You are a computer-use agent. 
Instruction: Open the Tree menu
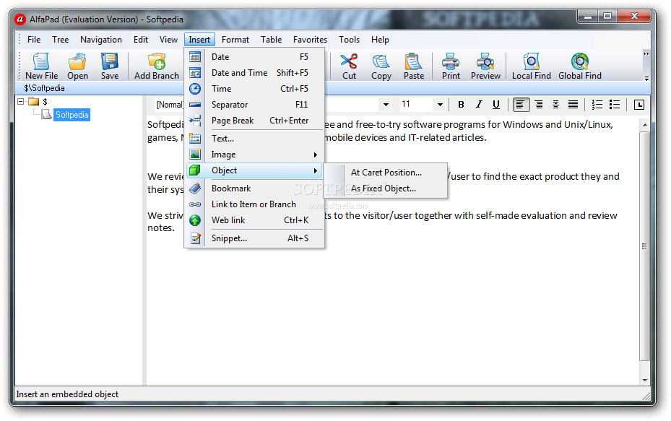(61, 40)
